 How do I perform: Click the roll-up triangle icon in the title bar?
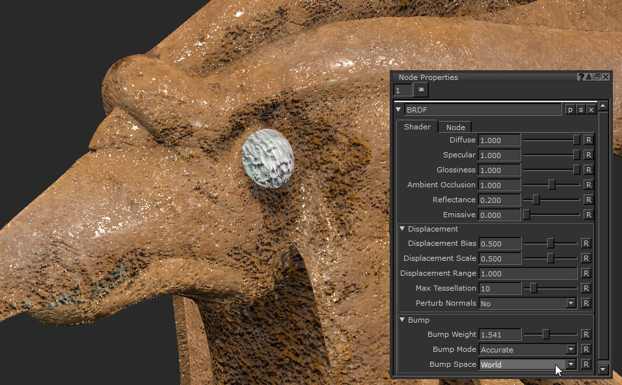589,77
